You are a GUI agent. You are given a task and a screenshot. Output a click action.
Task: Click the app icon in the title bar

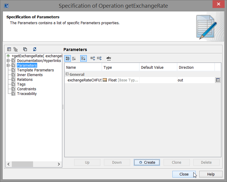tap(6, 6)
